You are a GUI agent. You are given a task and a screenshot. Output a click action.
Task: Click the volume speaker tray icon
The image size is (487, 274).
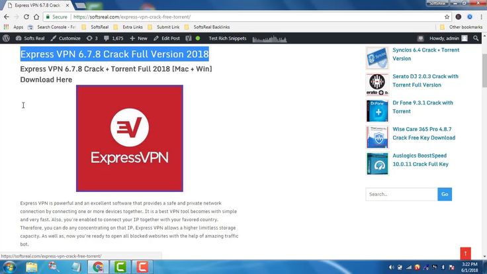tap(391, 267)
